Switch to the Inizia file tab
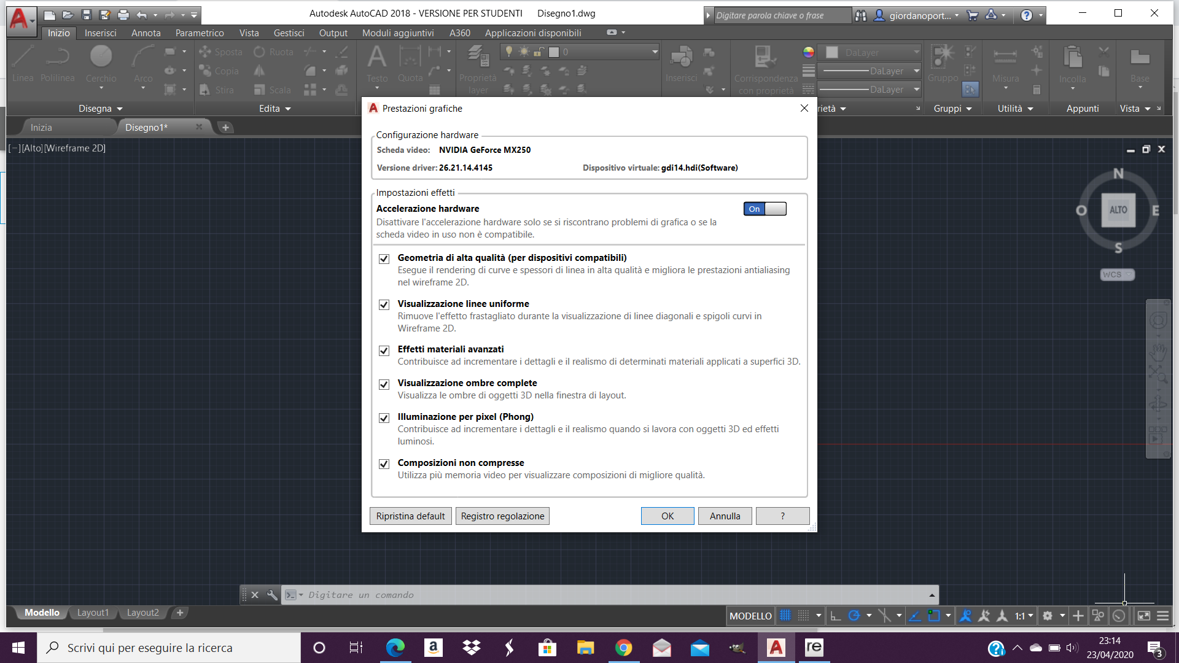Image resolution: width=1179 pixels, height=663 pixels. point(41,127)
